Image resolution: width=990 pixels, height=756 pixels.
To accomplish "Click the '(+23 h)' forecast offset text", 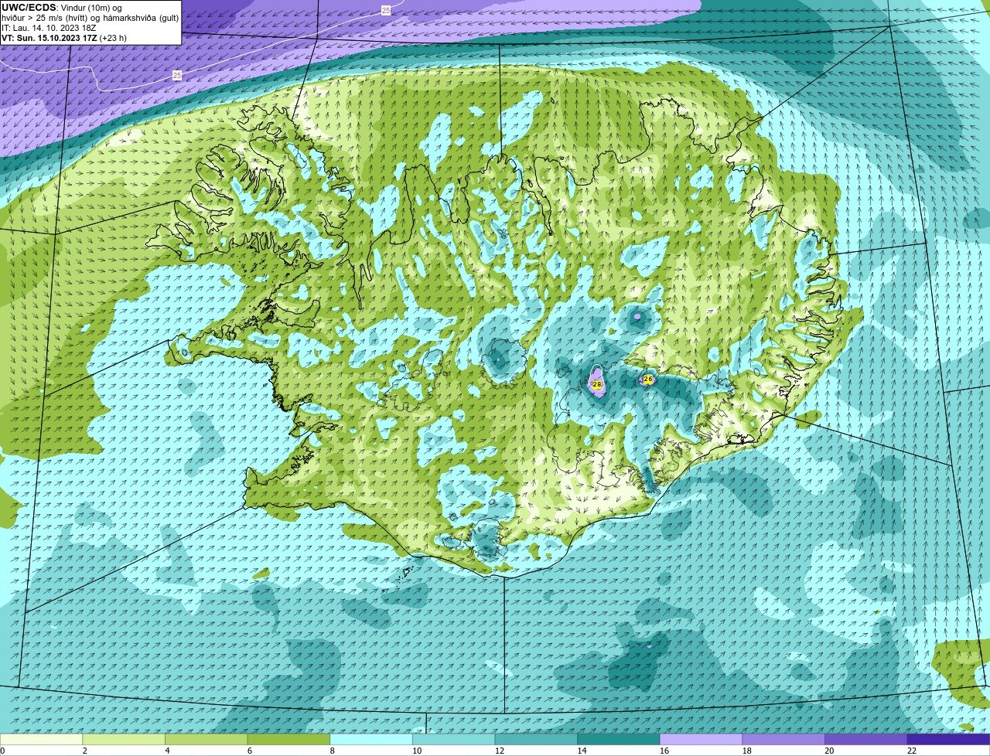I will (114, 38).
